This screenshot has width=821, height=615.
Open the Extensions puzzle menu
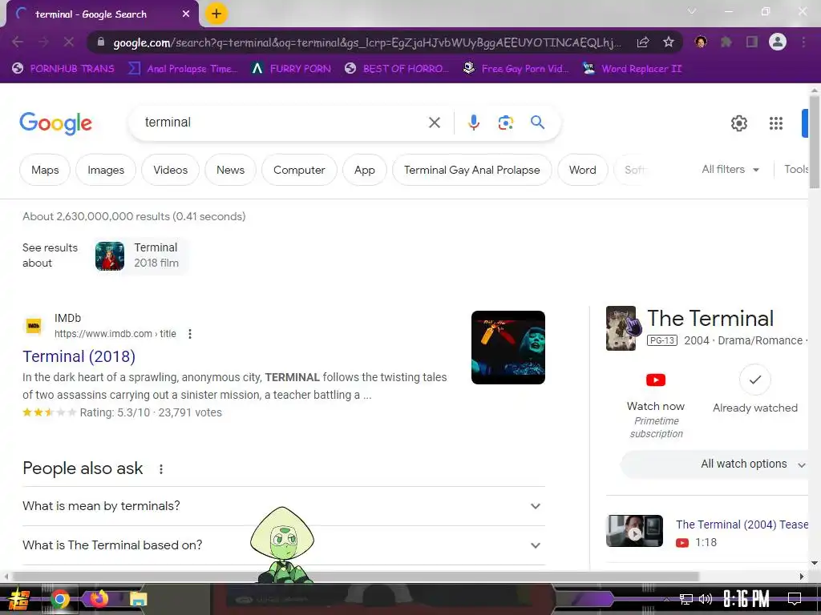[726, 42]
